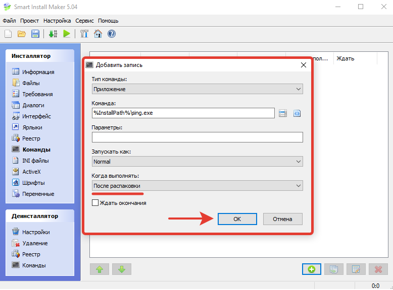This screenshot has height=290, width=393.
Task: Click the insert variable icon beside Команда
Action: 297,113
